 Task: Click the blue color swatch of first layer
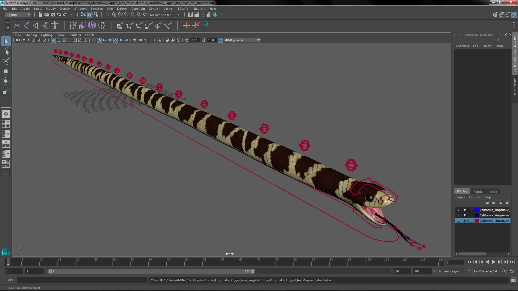(477, 210)
